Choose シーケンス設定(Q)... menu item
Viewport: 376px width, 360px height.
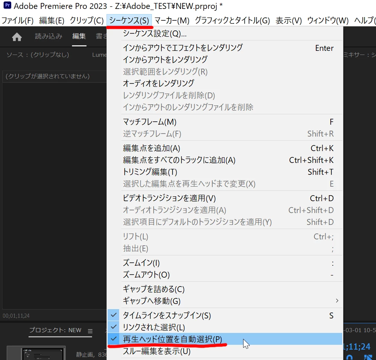[225, 33]
